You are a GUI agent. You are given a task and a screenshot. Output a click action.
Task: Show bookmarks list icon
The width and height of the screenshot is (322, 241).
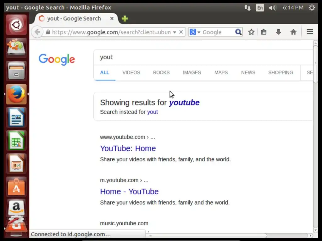tap(264, 32)
